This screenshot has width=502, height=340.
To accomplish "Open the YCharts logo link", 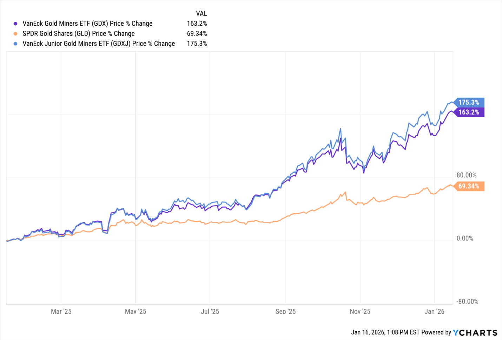I will point(475,333).
